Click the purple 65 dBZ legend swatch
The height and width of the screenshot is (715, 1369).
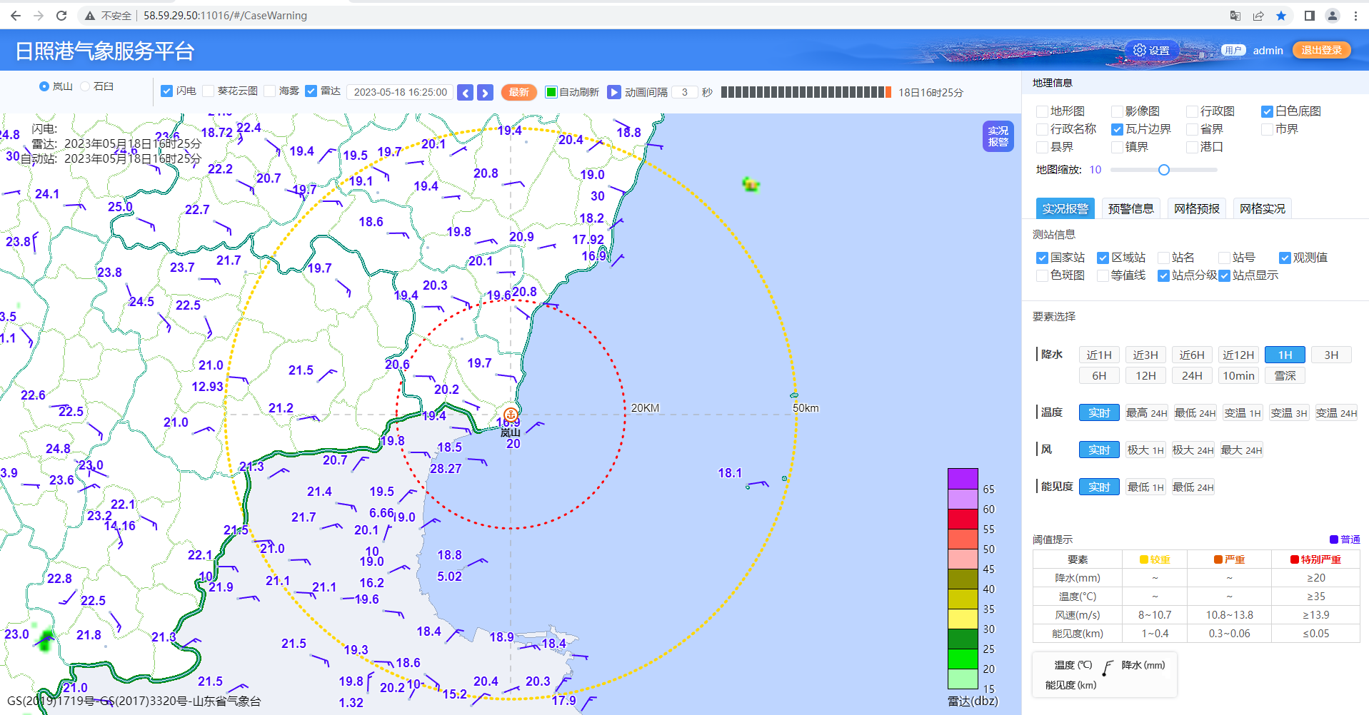coord(962,478)
